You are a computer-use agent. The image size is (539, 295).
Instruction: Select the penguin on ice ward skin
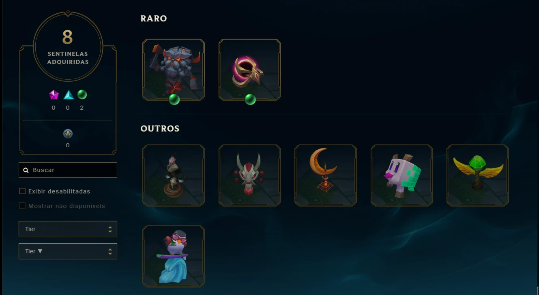coord(174,257)
